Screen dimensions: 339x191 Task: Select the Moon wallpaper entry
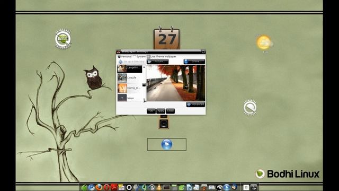coord(130,98)
